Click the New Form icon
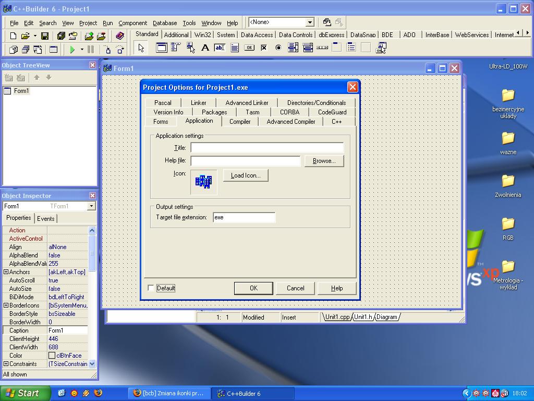534x401 pixels. 54,50
